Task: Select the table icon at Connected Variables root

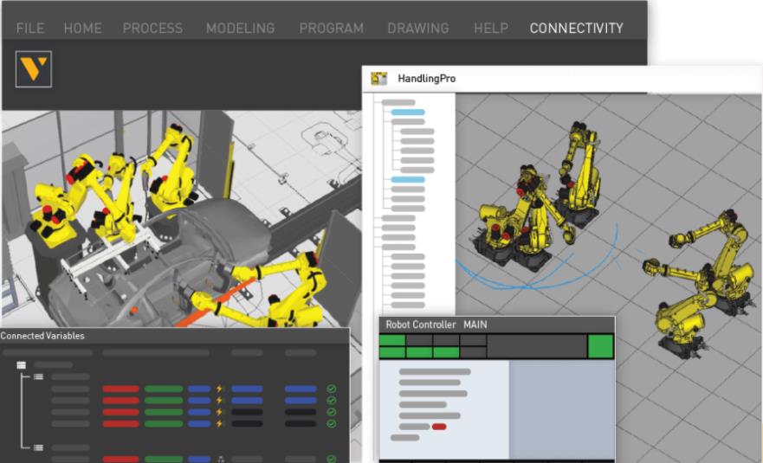Action: [21, 364]
